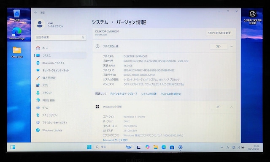Viewport: 270px width, 162px height.
Task: Select システム in the sidebar
Action: click(60, 55)
